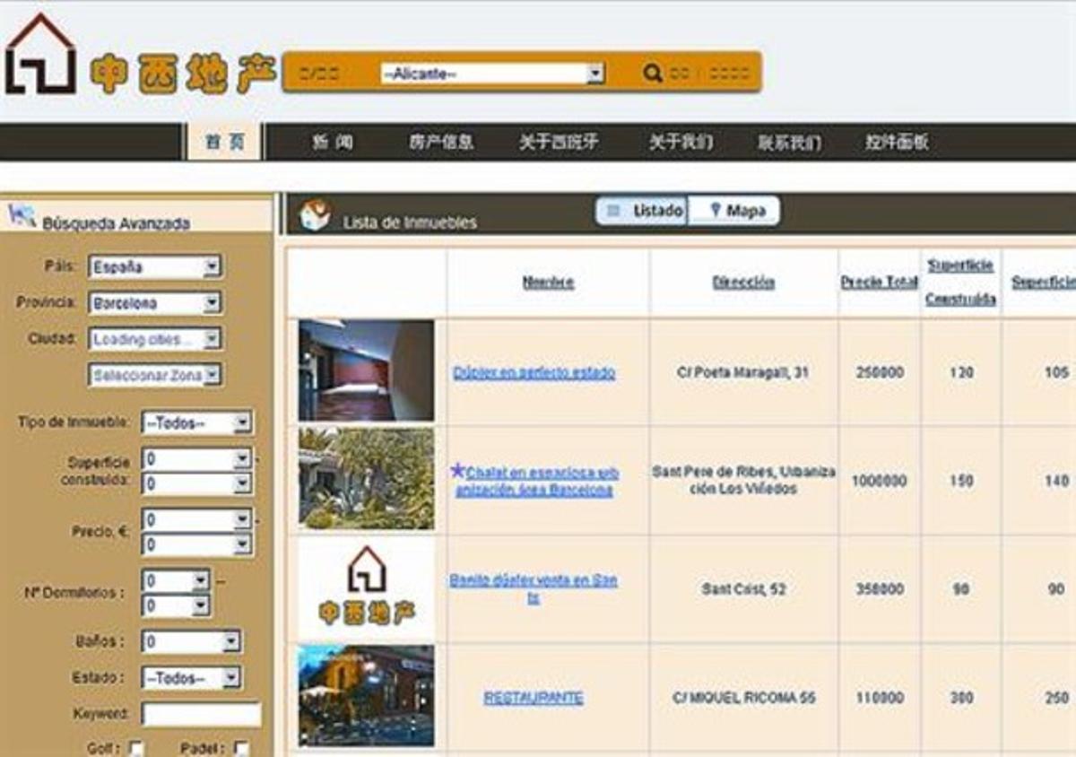Sort by Superficie Construida column header
Image resolution: width=1076 pixels, height=757 pixels.
pyautogui.click(x=960, y=283)
